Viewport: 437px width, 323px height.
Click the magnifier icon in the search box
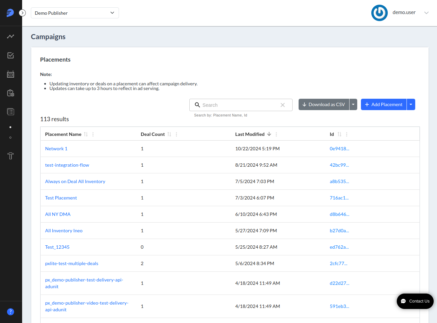197,105
